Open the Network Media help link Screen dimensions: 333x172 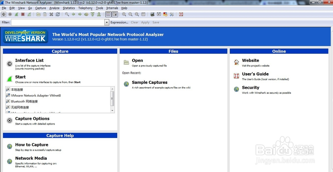pos(31,158)
